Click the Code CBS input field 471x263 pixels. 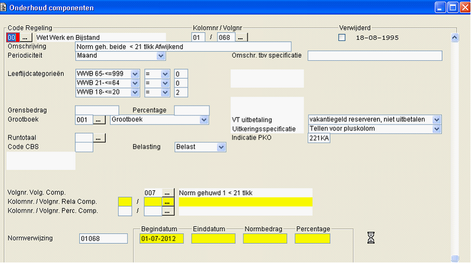[84, 147]
